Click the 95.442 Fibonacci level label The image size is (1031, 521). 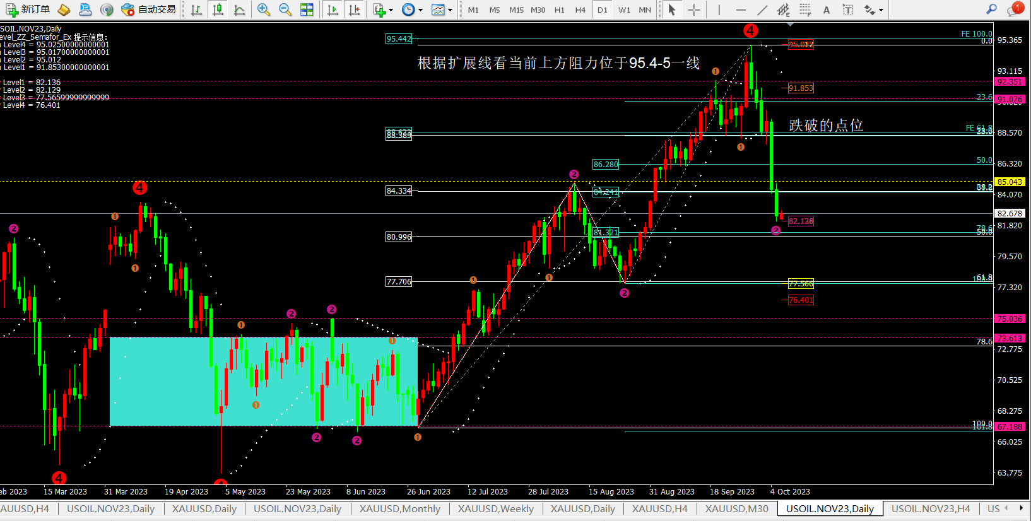(x=399, y=39)
